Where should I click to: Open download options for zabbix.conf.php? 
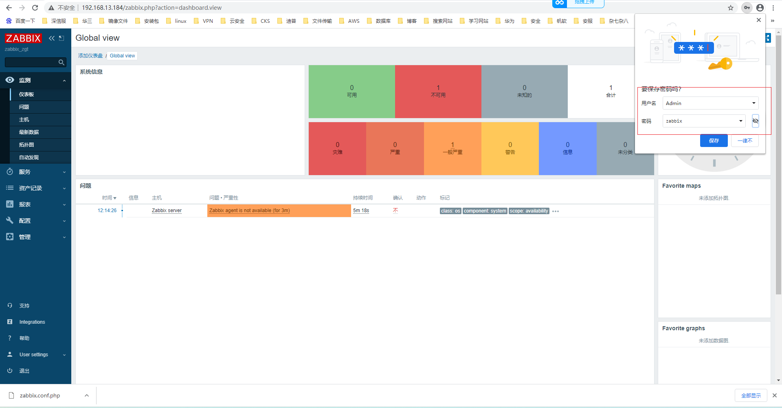[87, 395]
